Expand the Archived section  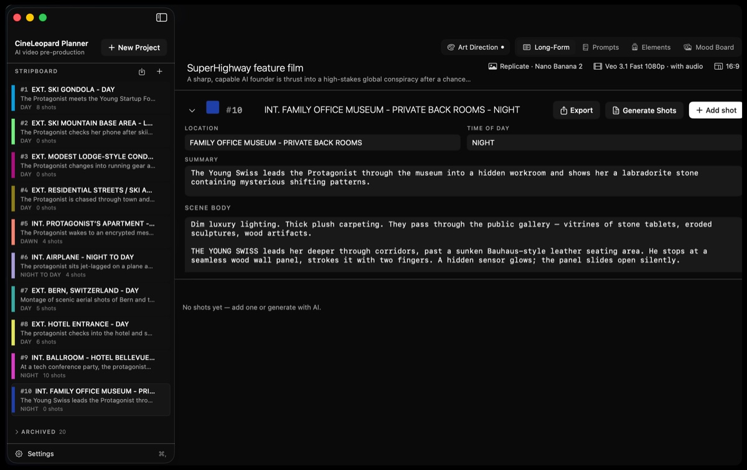pos(40,431)
